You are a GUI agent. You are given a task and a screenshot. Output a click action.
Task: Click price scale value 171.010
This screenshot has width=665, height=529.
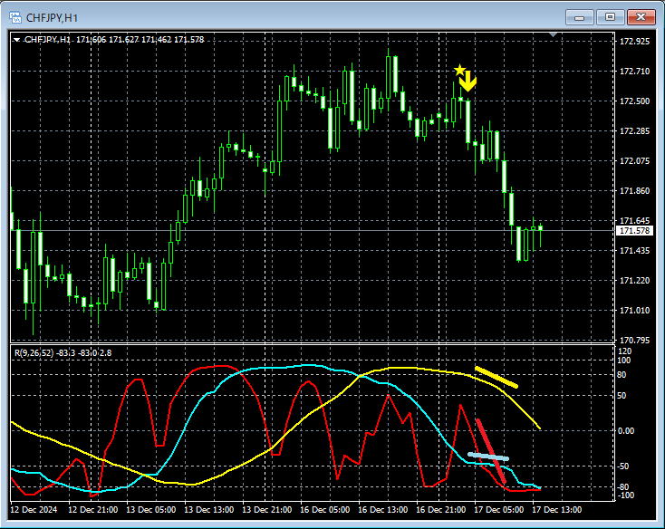click(x=634, y=311)
